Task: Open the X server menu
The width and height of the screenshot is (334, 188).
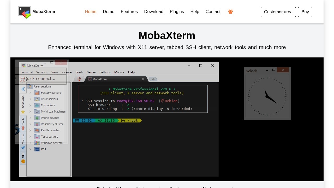Action: point(67,72)
